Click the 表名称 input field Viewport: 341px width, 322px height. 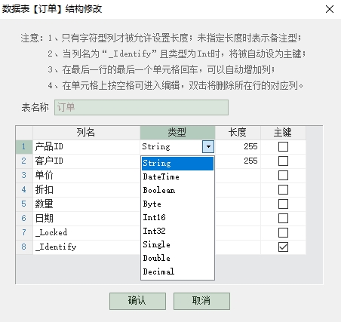pos(141,108)
